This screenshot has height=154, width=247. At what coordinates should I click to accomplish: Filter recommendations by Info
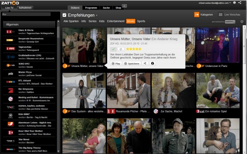(83, 21)
